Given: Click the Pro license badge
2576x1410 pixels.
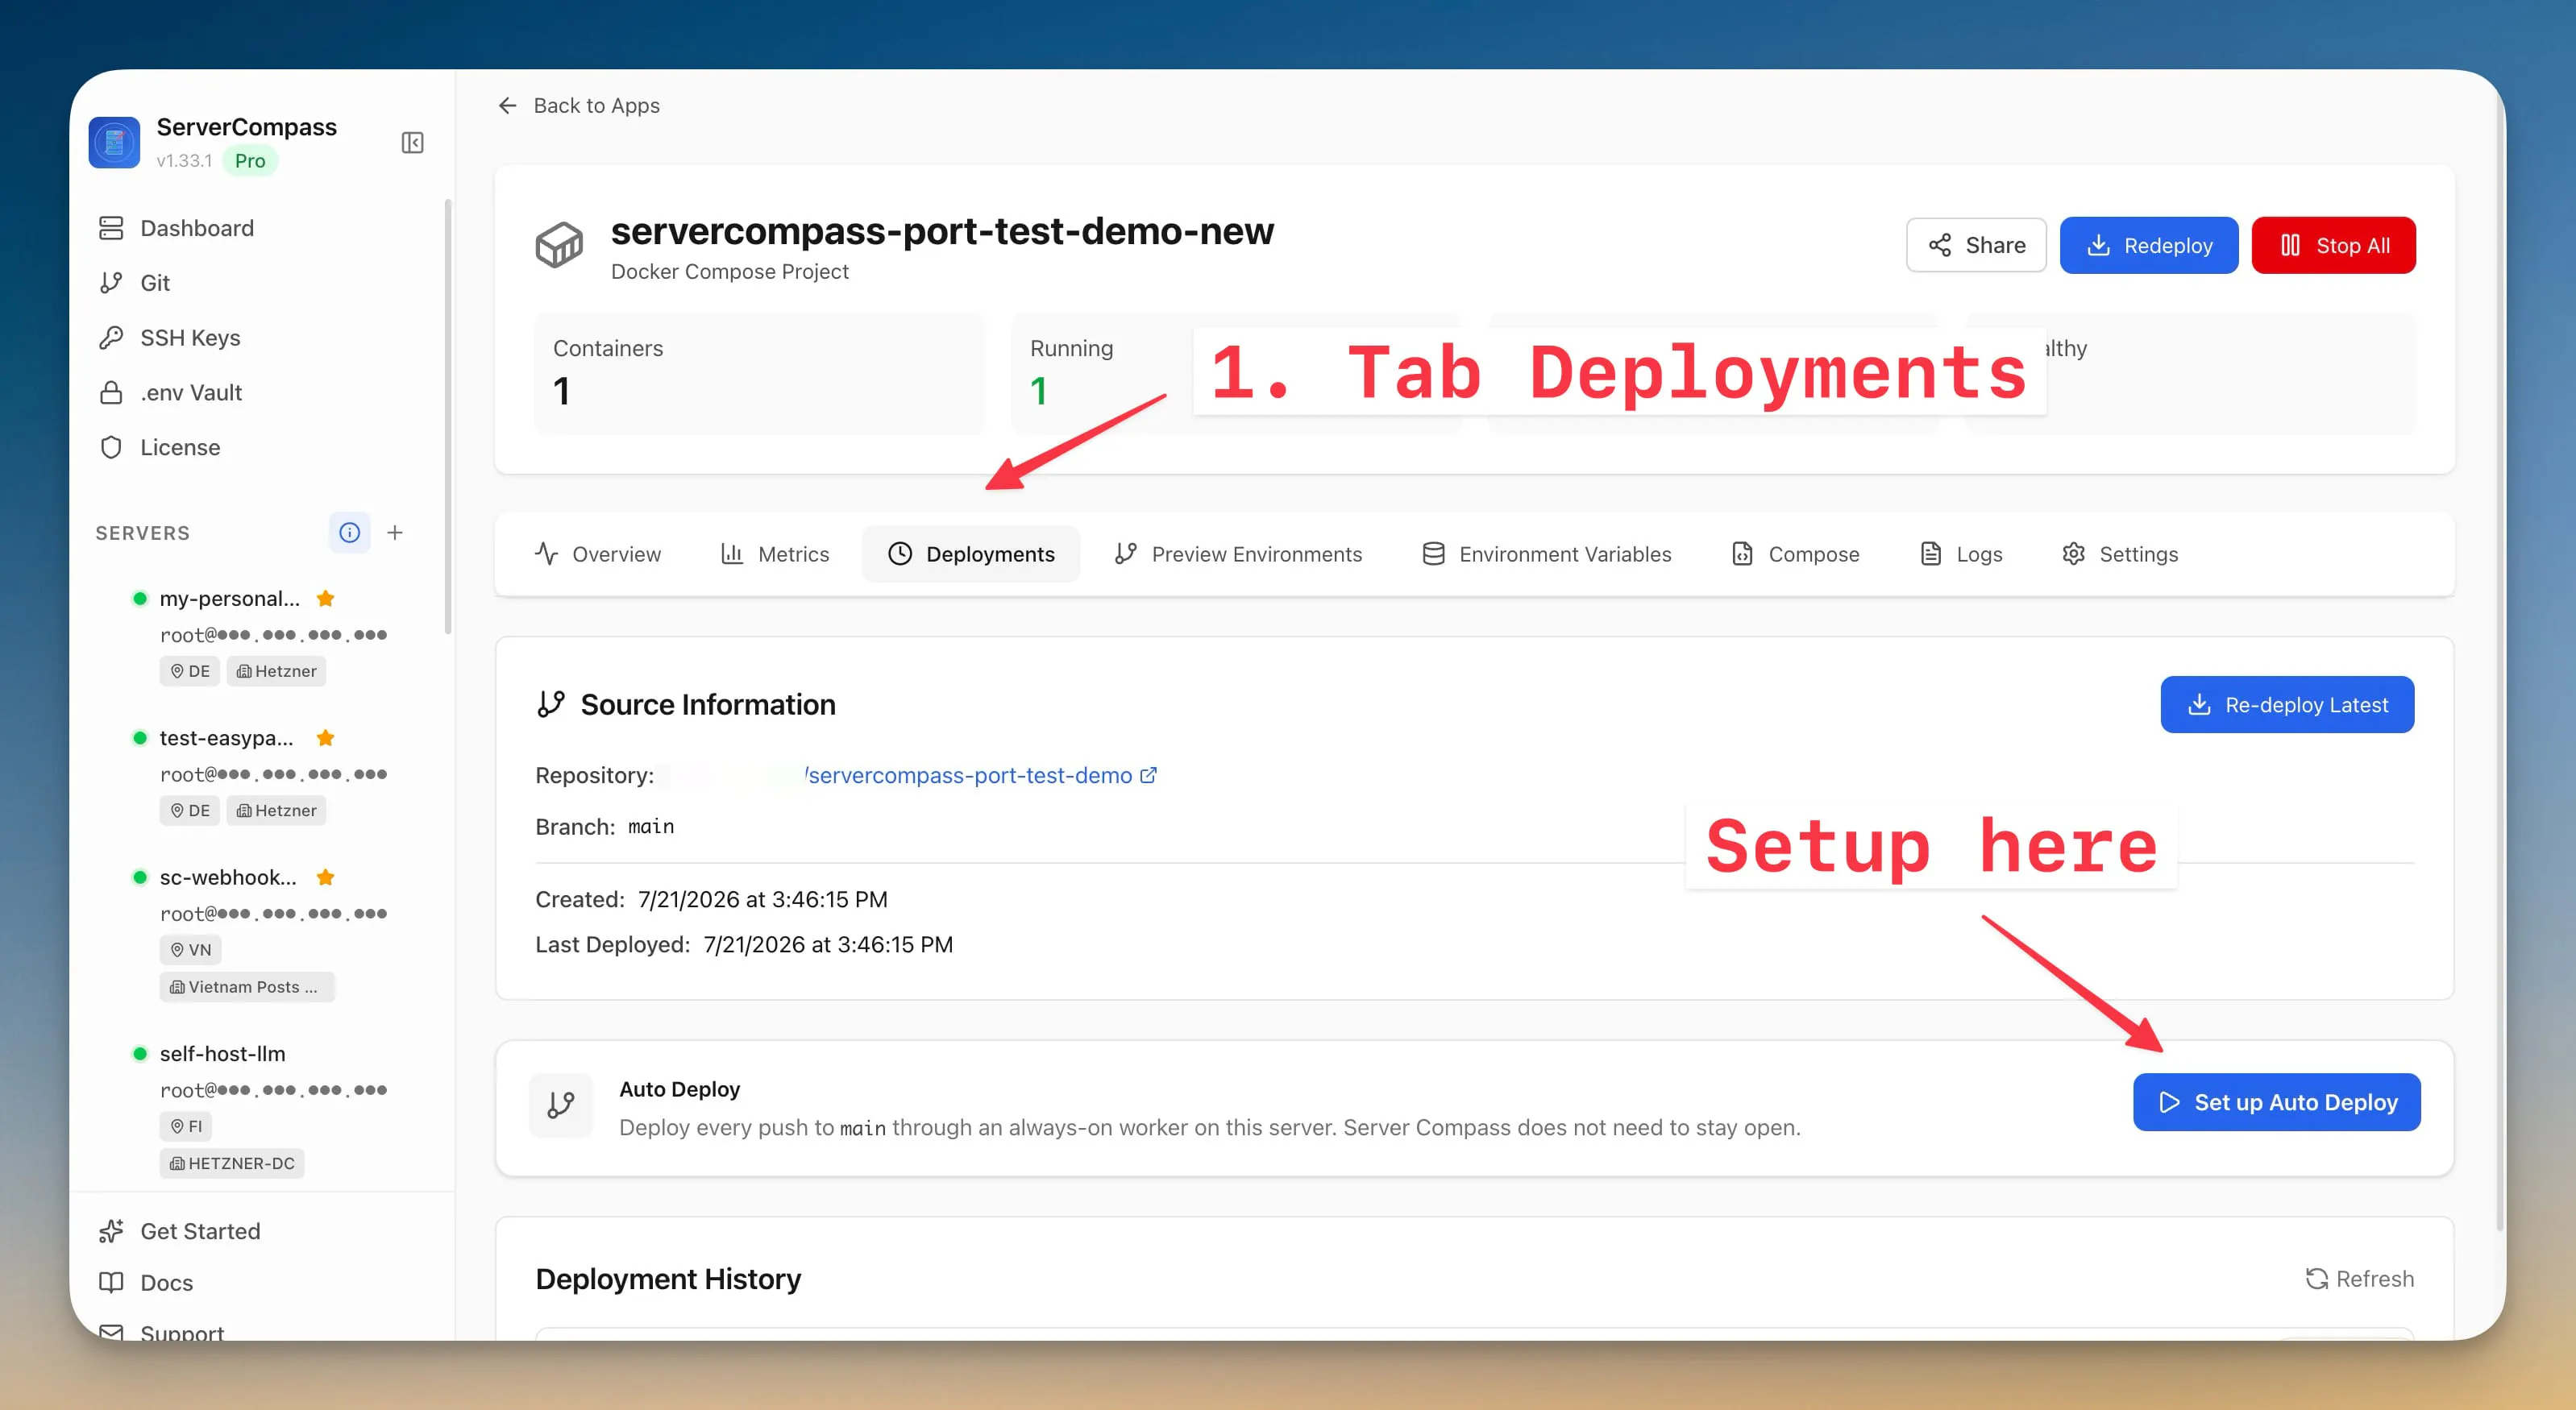Looking at the screenshot, I should 250,160.
